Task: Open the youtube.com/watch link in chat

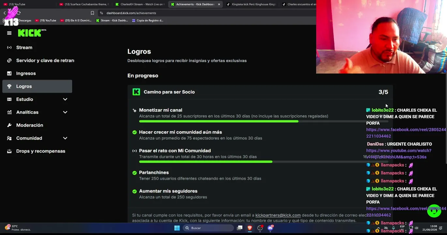Action: (x=398, y=154)
